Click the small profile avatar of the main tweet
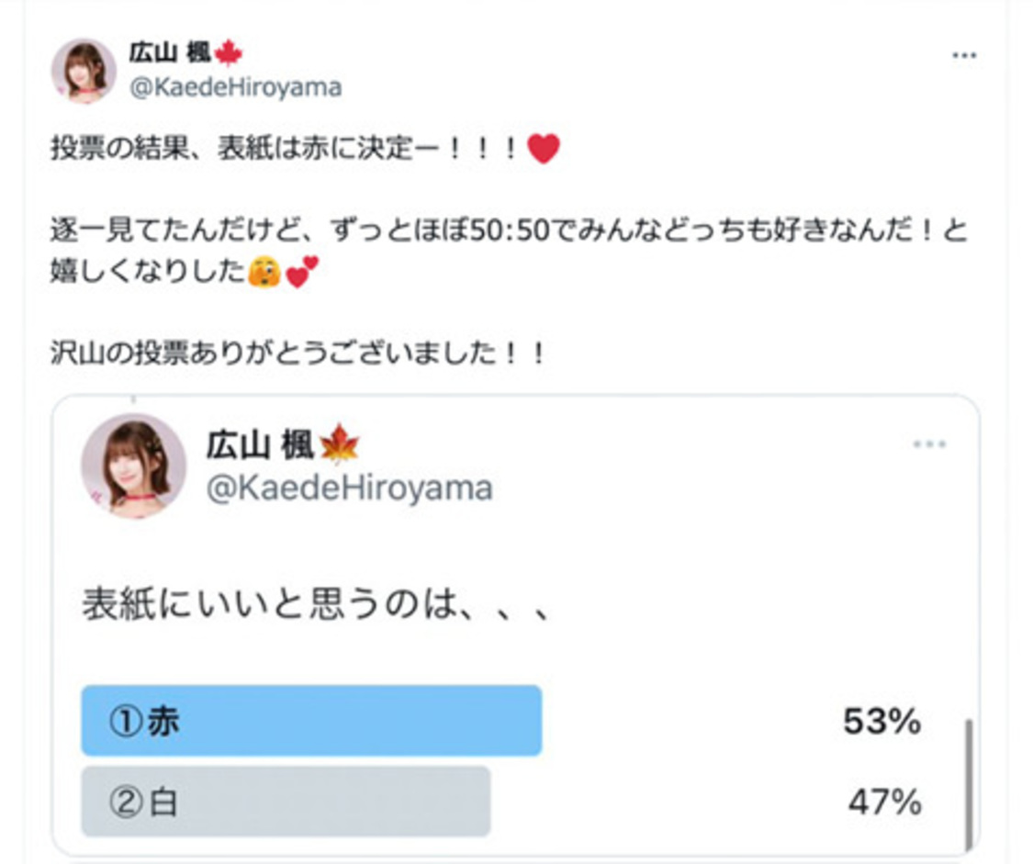1033x864 pixels. 84,71
